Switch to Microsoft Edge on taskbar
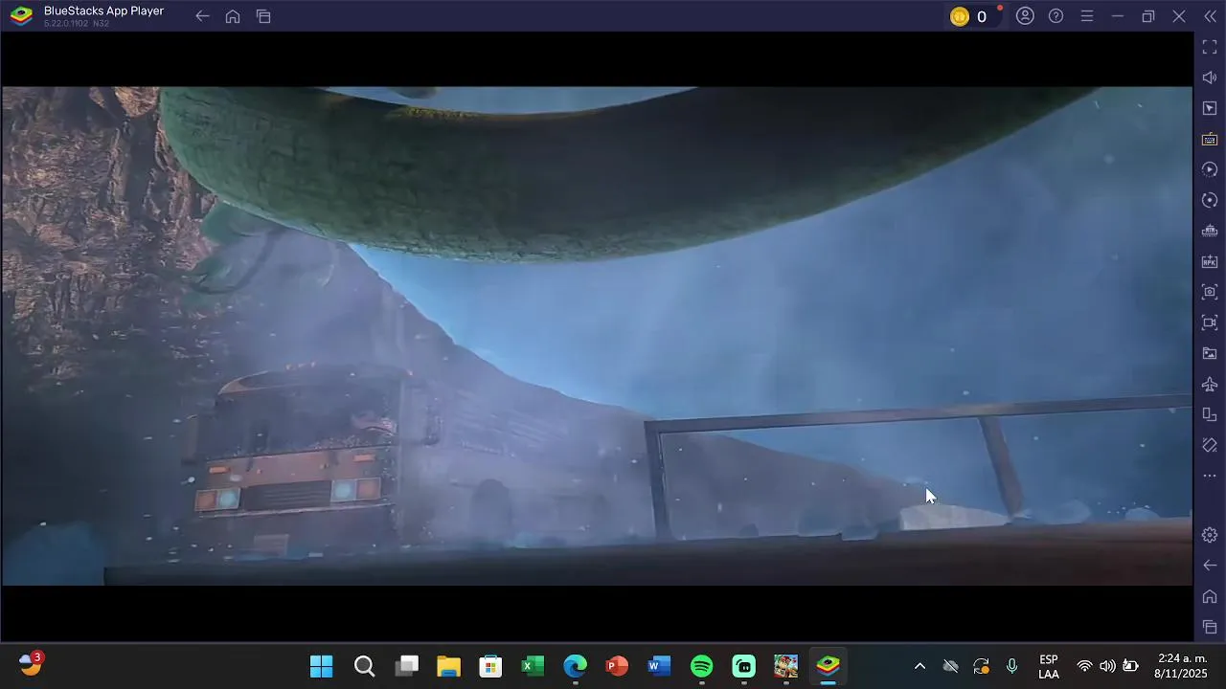The height and width of the screenshot is (689, 1226). [575, 666]
